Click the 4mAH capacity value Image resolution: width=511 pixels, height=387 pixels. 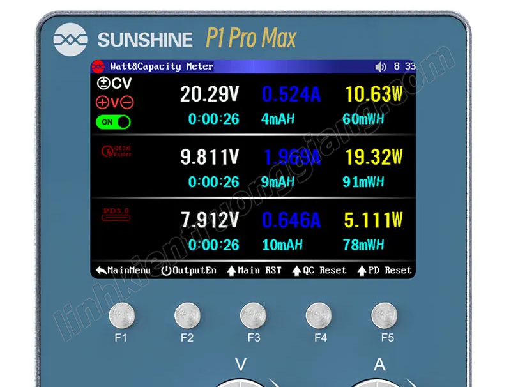[x=278, y=119]
